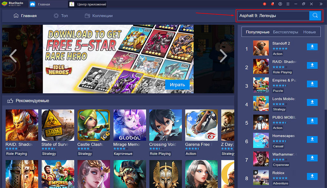Download Homescapes from popular list
Image resolution: width=327 pixels, height=188 pixels.
312,139
